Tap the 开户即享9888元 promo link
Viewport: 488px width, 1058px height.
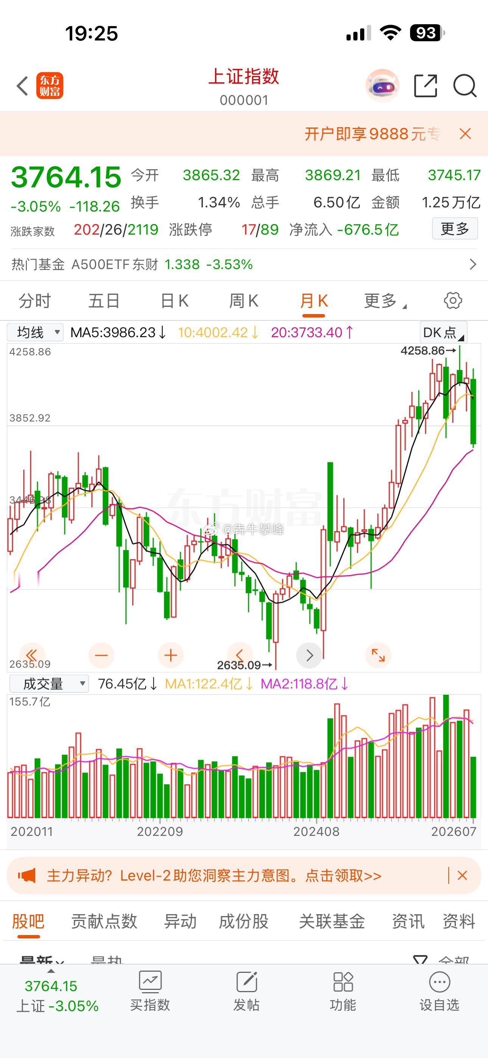tap(372, 134)
